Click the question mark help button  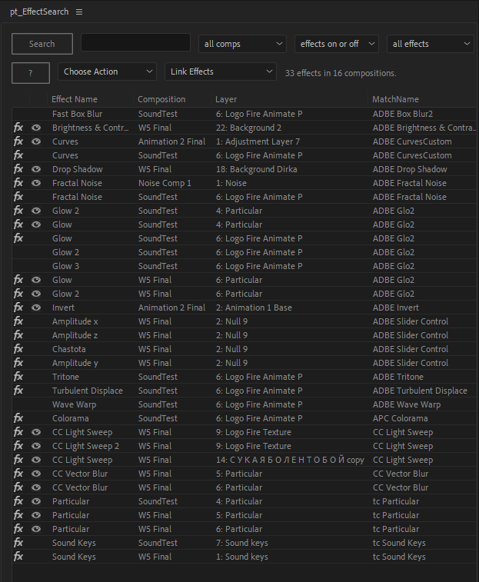31,72
